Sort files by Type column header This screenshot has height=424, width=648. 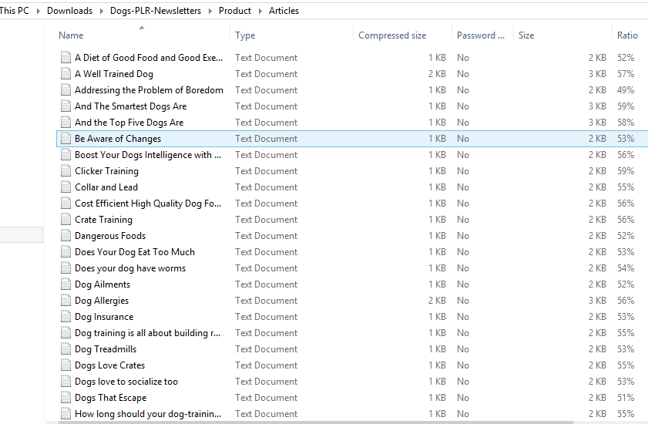pyautogui.click(x=245, y=35)
